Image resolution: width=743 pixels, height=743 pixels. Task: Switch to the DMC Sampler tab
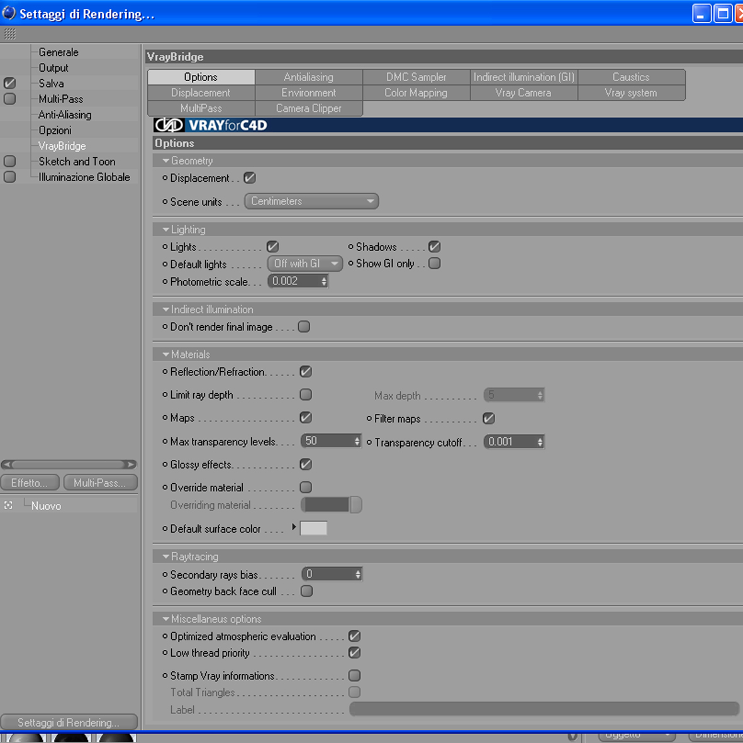tap(416, 77)
